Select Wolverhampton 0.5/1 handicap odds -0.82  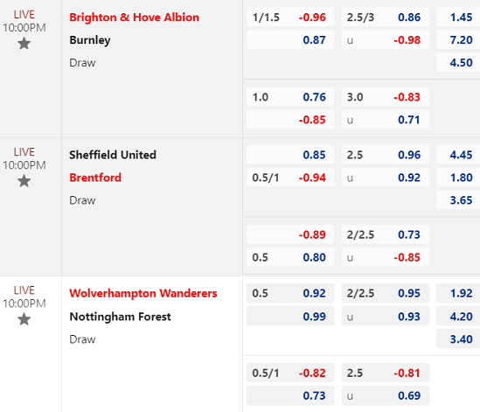[290, 373]
